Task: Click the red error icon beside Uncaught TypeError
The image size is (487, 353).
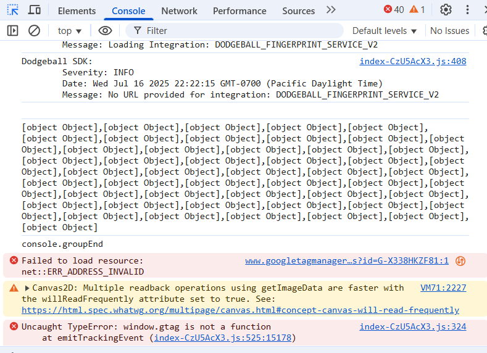Action: [x=14, y=326]
